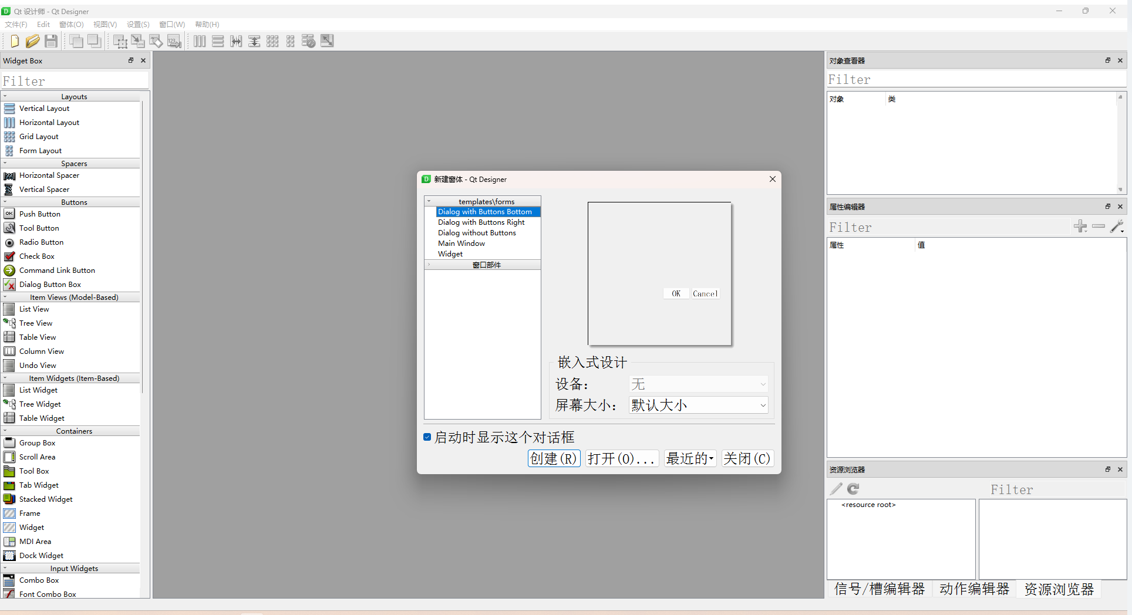Open the 设备 combo box
The width and height of the screenshot is (1132, 615).
pos(699,384)
